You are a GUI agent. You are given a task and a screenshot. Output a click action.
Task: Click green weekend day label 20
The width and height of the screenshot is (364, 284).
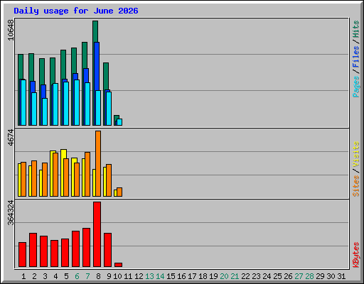pyautogui.click(x=224, y=276)
